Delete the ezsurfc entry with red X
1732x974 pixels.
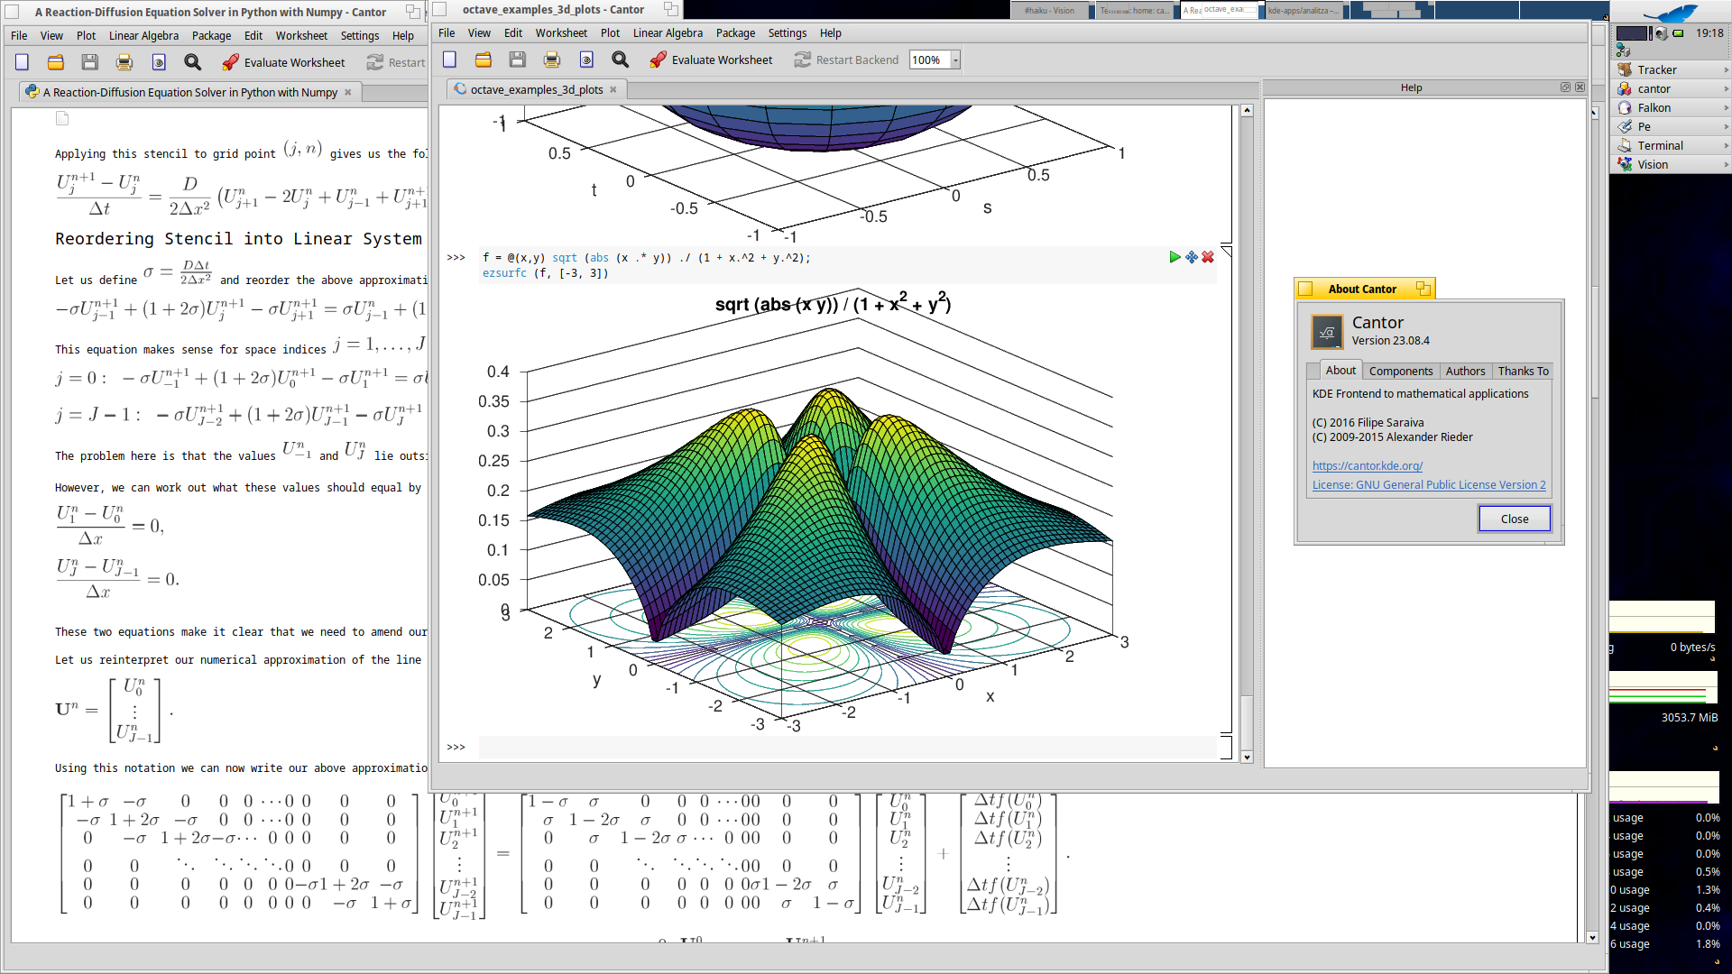coord(1208,257)
